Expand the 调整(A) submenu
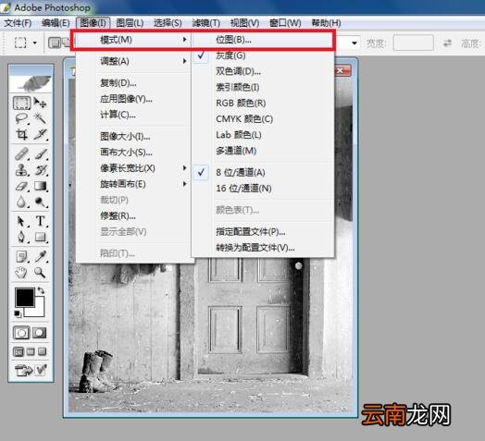The image size is (485, 441). [133, 61]
